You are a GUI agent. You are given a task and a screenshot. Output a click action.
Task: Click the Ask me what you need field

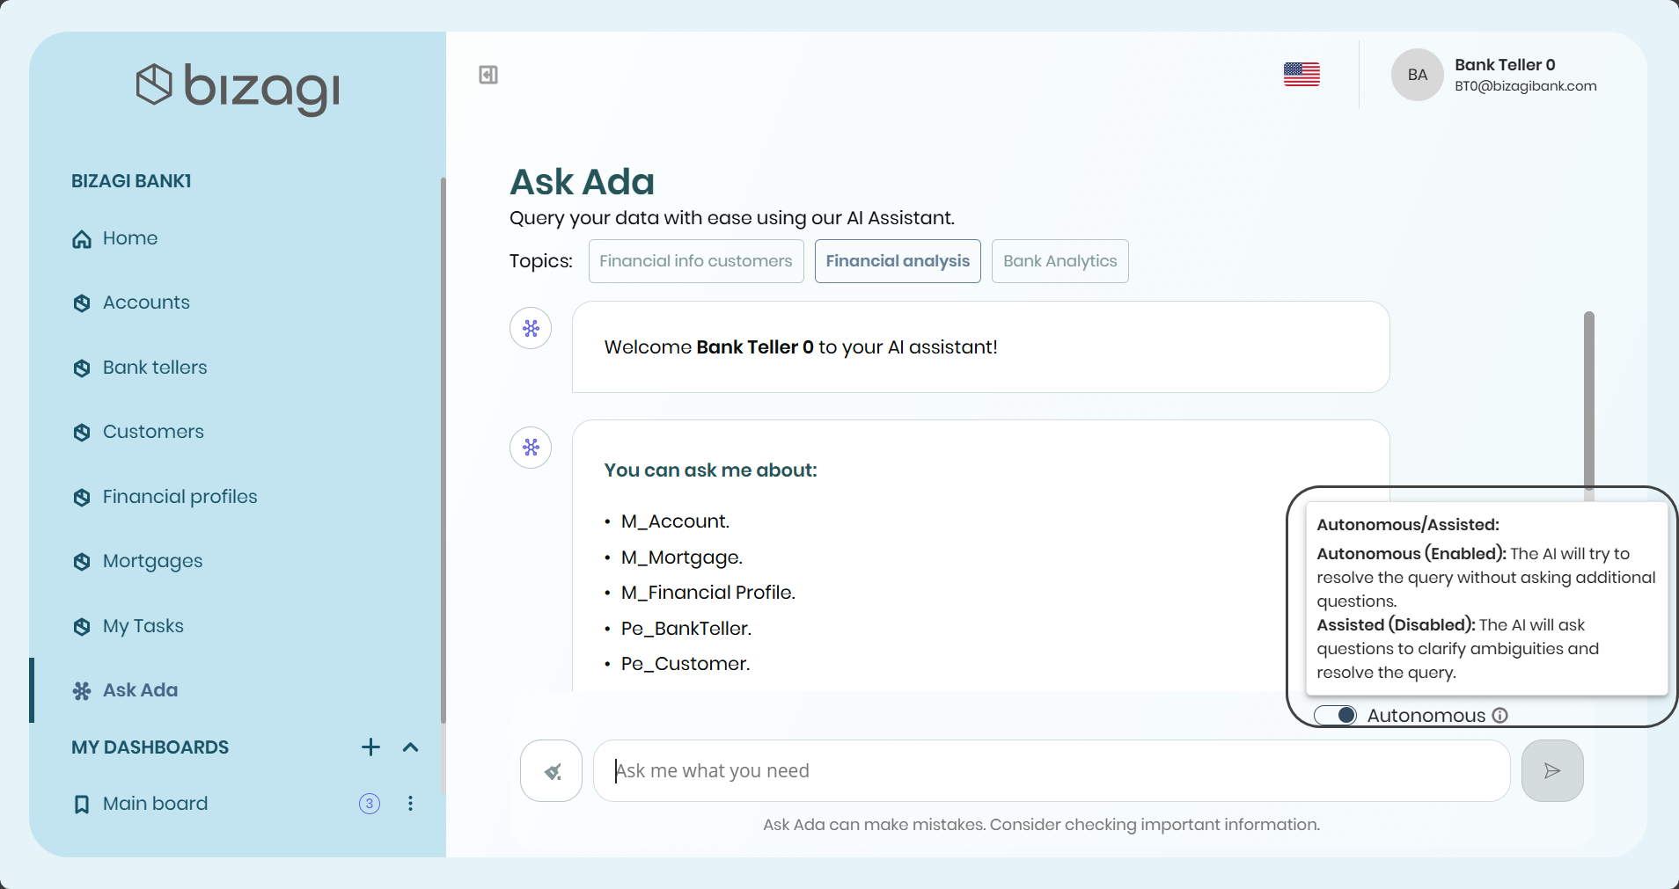pos(1051,771)
